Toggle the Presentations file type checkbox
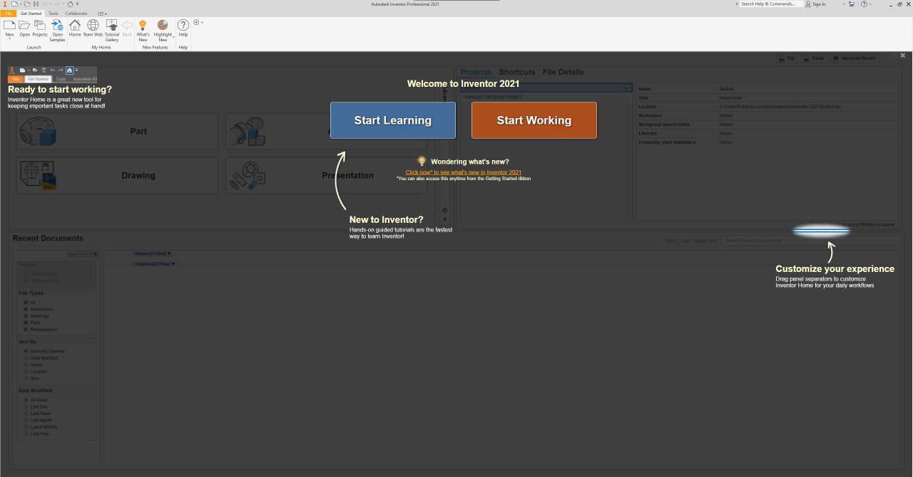This screenshot has height=477, width=913. click(x=26, y=330)
